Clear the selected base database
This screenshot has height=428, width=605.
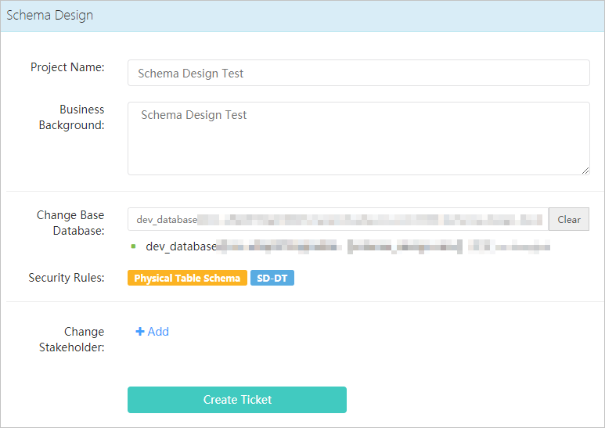(569, 219)
